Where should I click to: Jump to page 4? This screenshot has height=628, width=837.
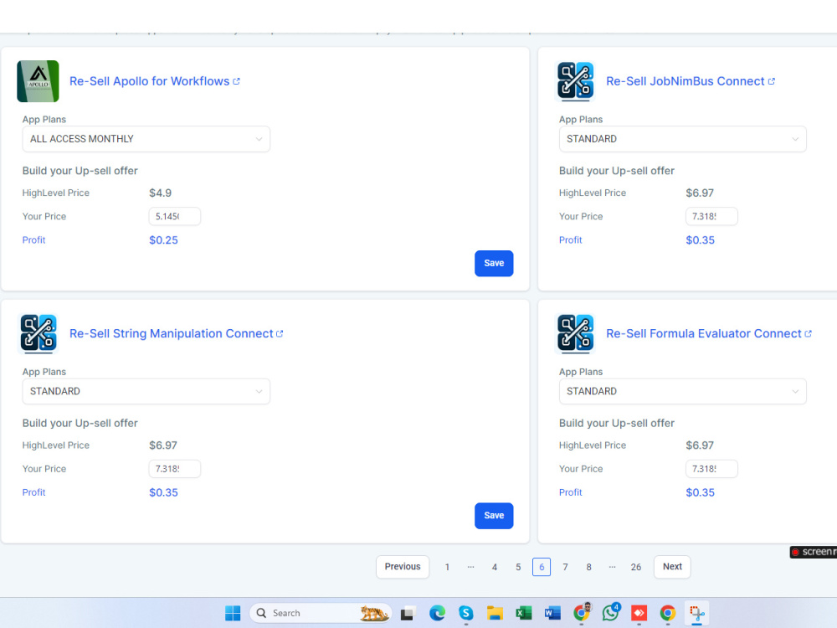[495, 567]
